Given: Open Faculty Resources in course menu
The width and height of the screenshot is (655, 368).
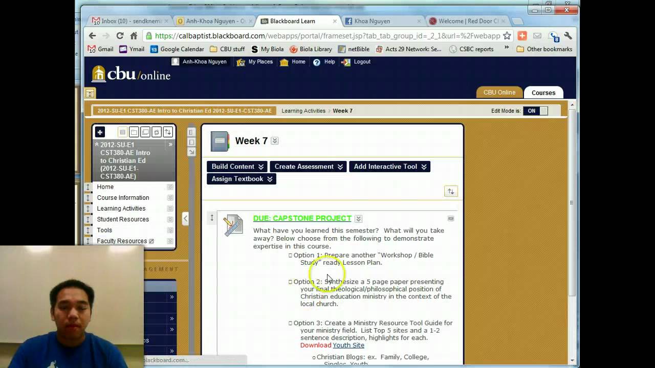Looking at the screenshot, I should pyautogui.click(x=122, y=241).
